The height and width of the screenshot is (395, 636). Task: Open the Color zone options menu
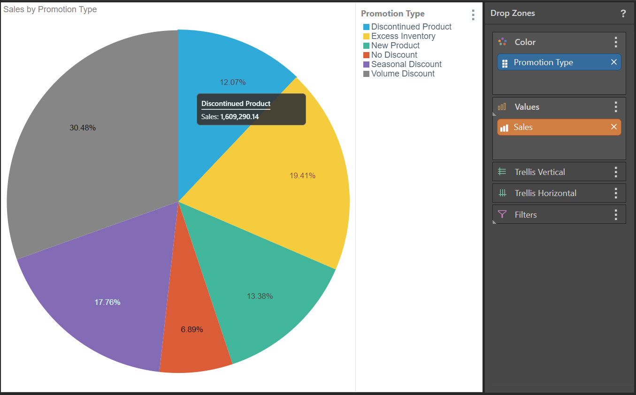click(x=616, y=42)
